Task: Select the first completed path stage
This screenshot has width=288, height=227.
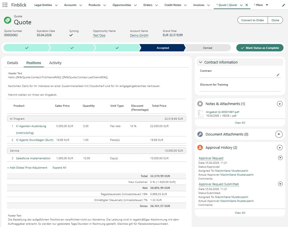Action: pos(27,48)
